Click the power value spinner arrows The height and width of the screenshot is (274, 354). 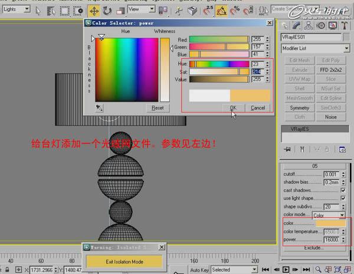tap(343, 240)
